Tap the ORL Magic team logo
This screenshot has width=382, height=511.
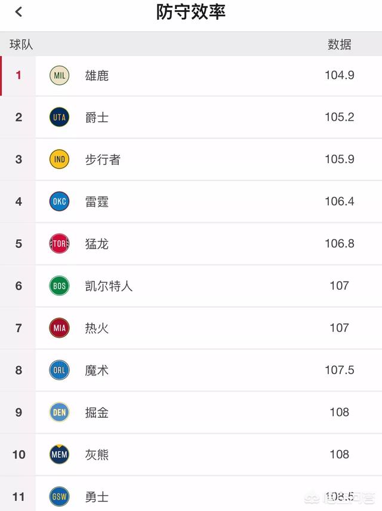tap(59, 370)
